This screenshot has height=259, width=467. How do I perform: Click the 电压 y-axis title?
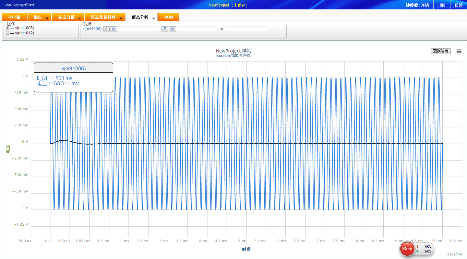pyautogui.click(x=8, y=149)
